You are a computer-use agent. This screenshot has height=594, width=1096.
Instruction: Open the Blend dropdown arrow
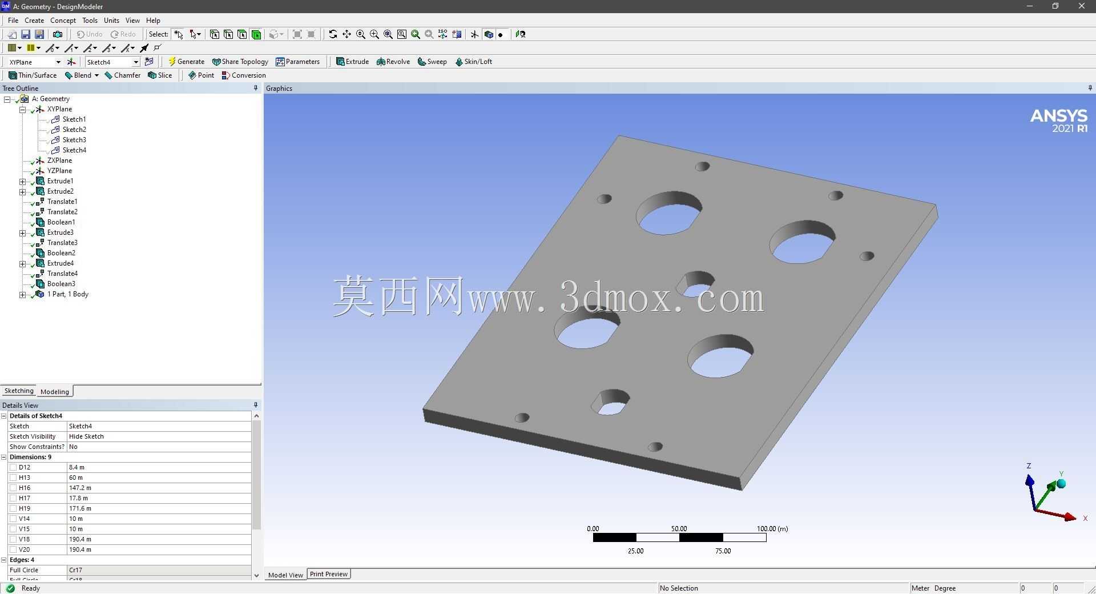(x=96, y=75)
